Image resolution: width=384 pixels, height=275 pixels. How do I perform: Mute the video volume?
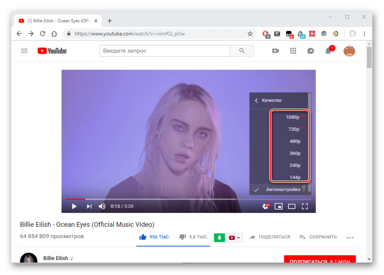[102, 206]
